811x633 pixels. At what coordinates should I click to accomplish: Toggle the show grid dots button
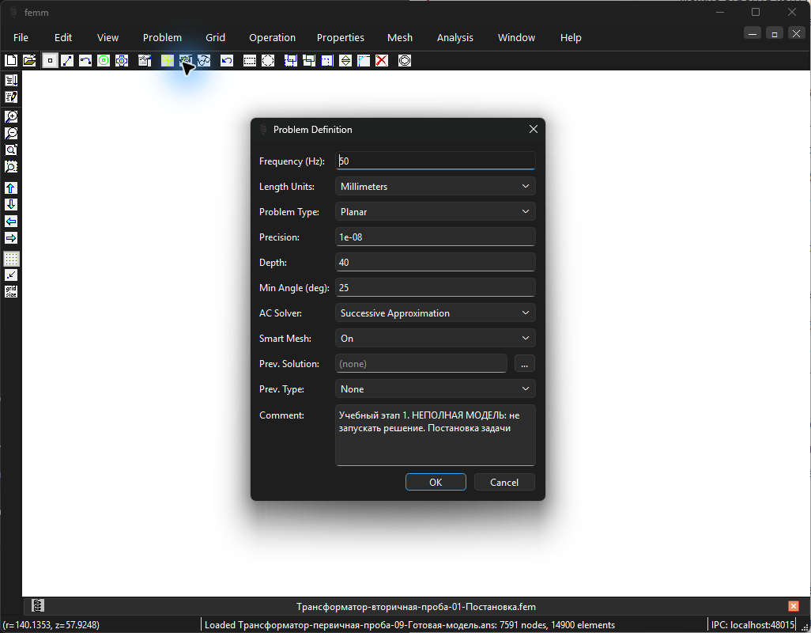pos(11,258)
